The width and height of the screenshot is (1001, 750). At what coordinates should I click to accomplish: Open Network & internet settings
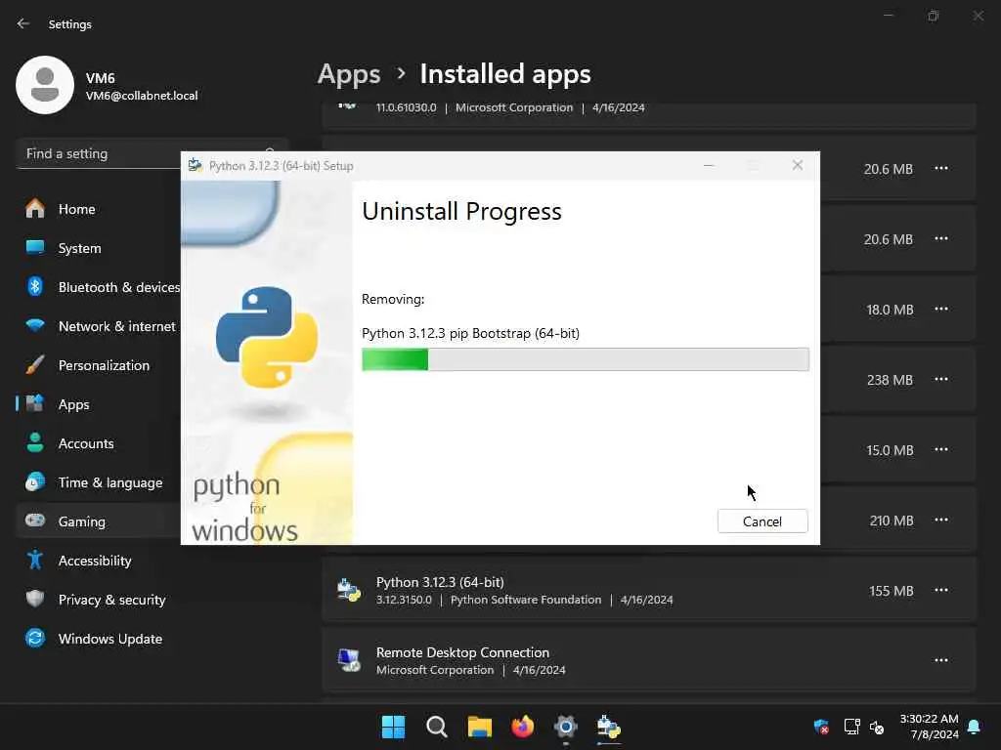(x=98, y=326)
